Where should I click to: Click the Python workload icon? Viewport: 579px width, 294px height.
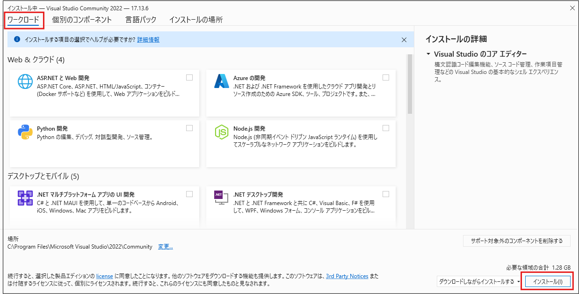pyautogui.click(x=25, y=132)
